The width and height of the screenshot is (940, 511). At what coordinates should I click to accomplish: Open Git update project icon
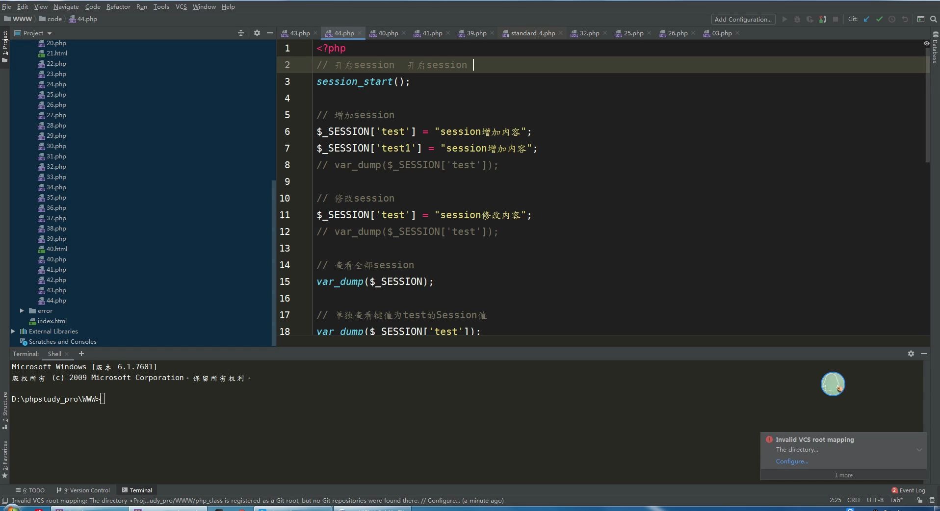coord(866,19)
